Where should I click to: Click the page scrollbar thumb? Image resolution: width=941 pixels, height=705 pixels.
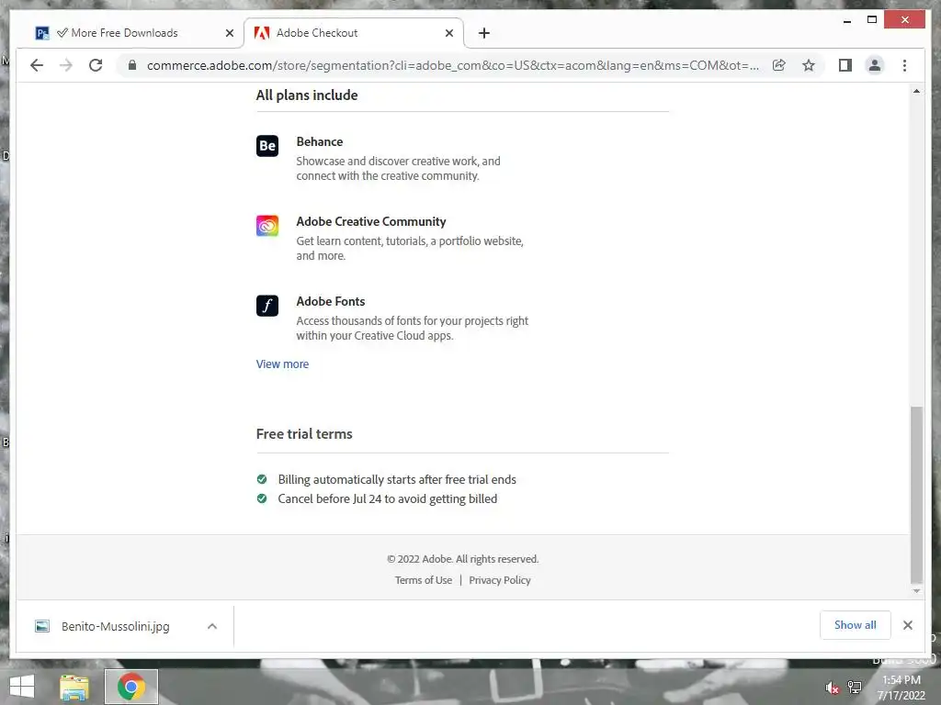(x=916, y=495)
